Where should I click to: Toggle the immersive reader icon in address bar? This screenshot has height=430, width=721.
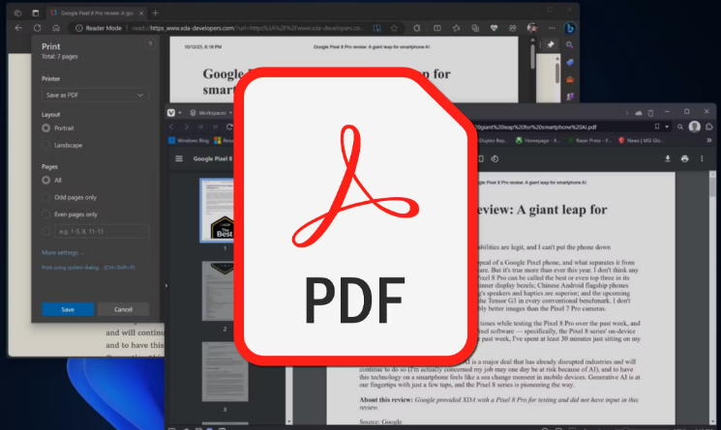point(377,28)
